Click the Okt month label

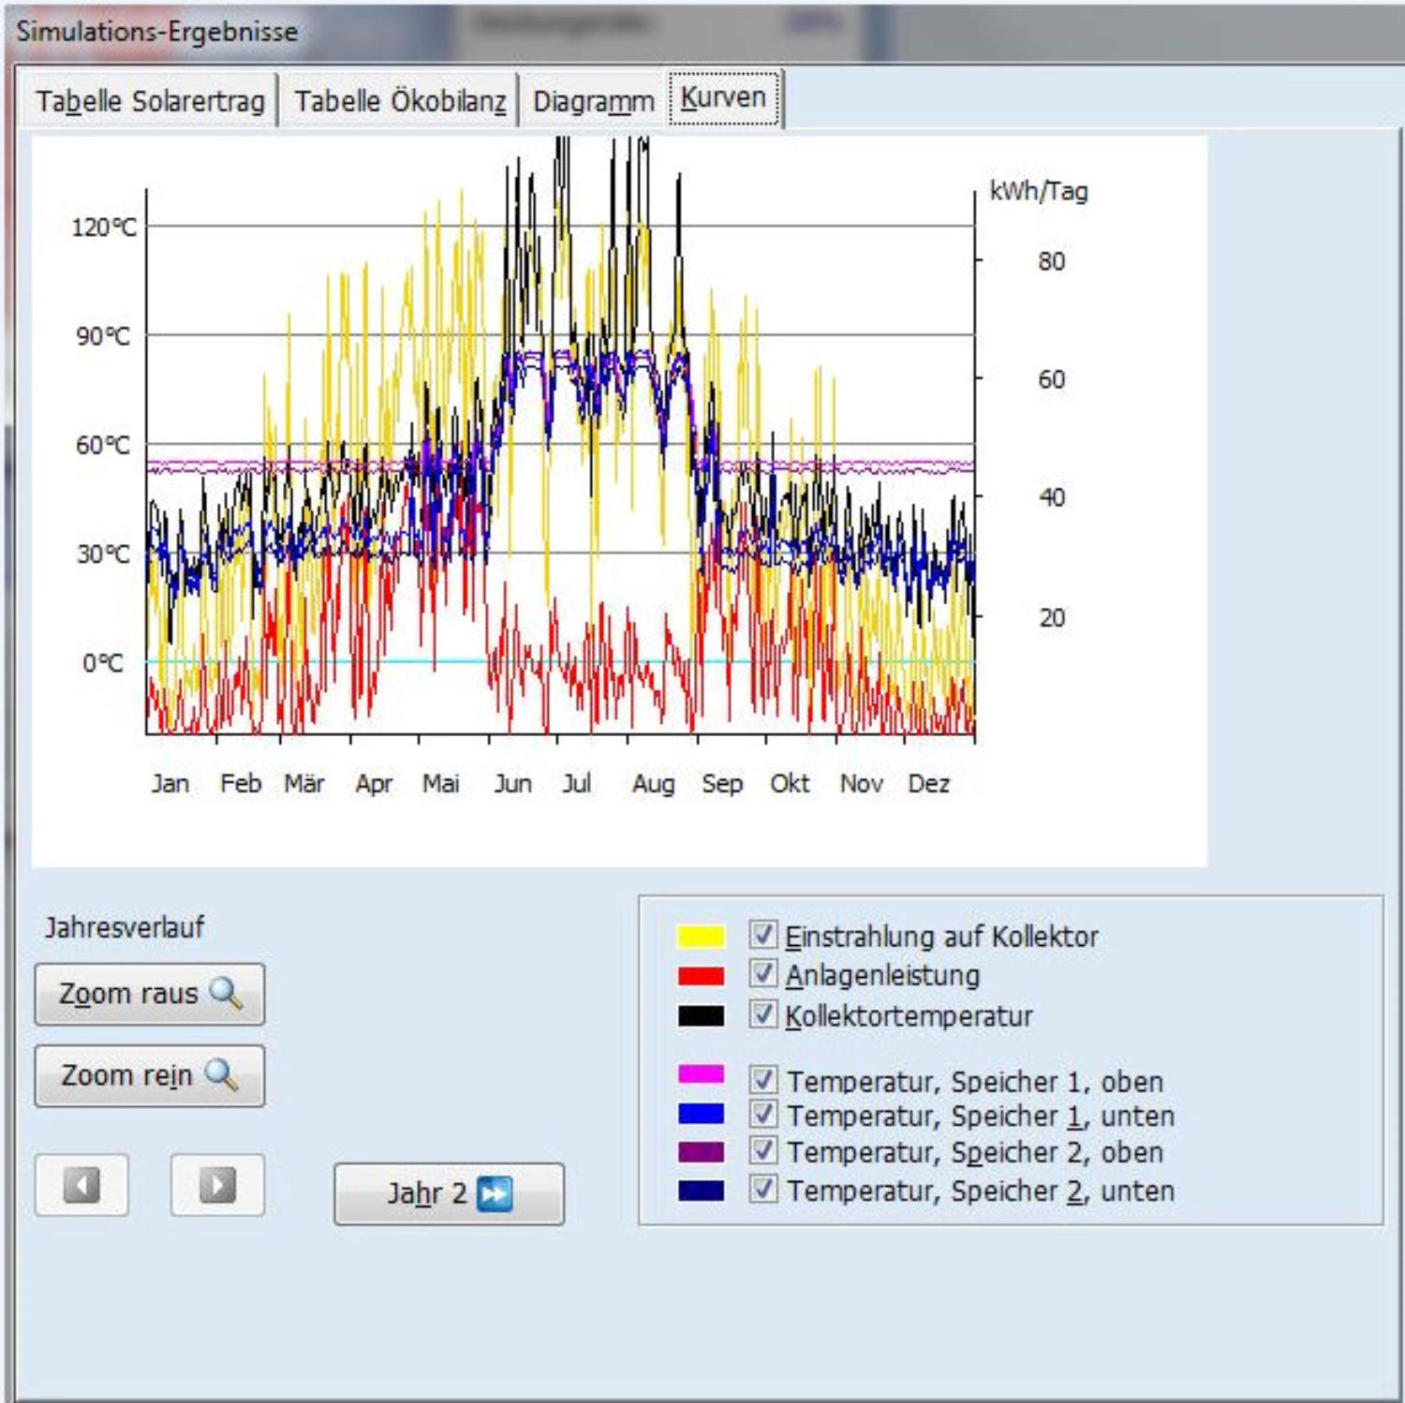click(x=790, y=783)
